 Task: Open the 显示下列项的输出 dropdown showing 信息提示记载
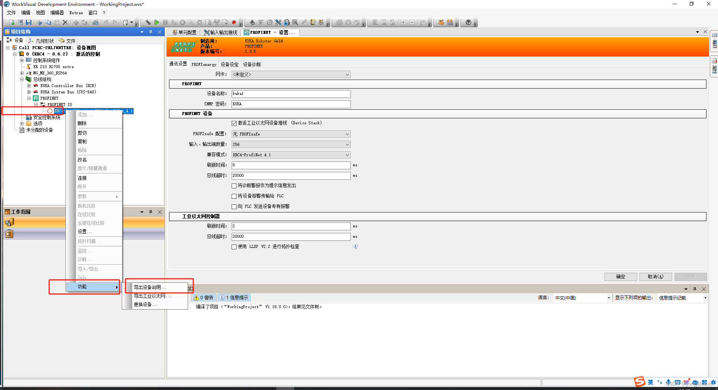click(x=682, y=298)
